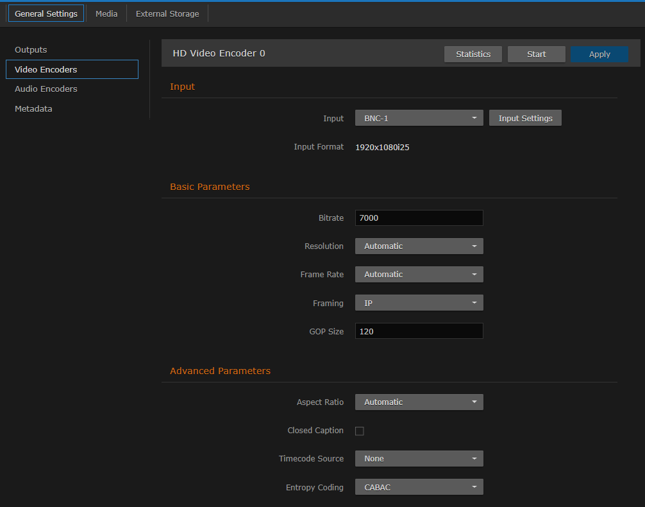This screenshot has width=645, height=507.
Task: Open the Timecode Source dropdown
Action: coord(419,458)
